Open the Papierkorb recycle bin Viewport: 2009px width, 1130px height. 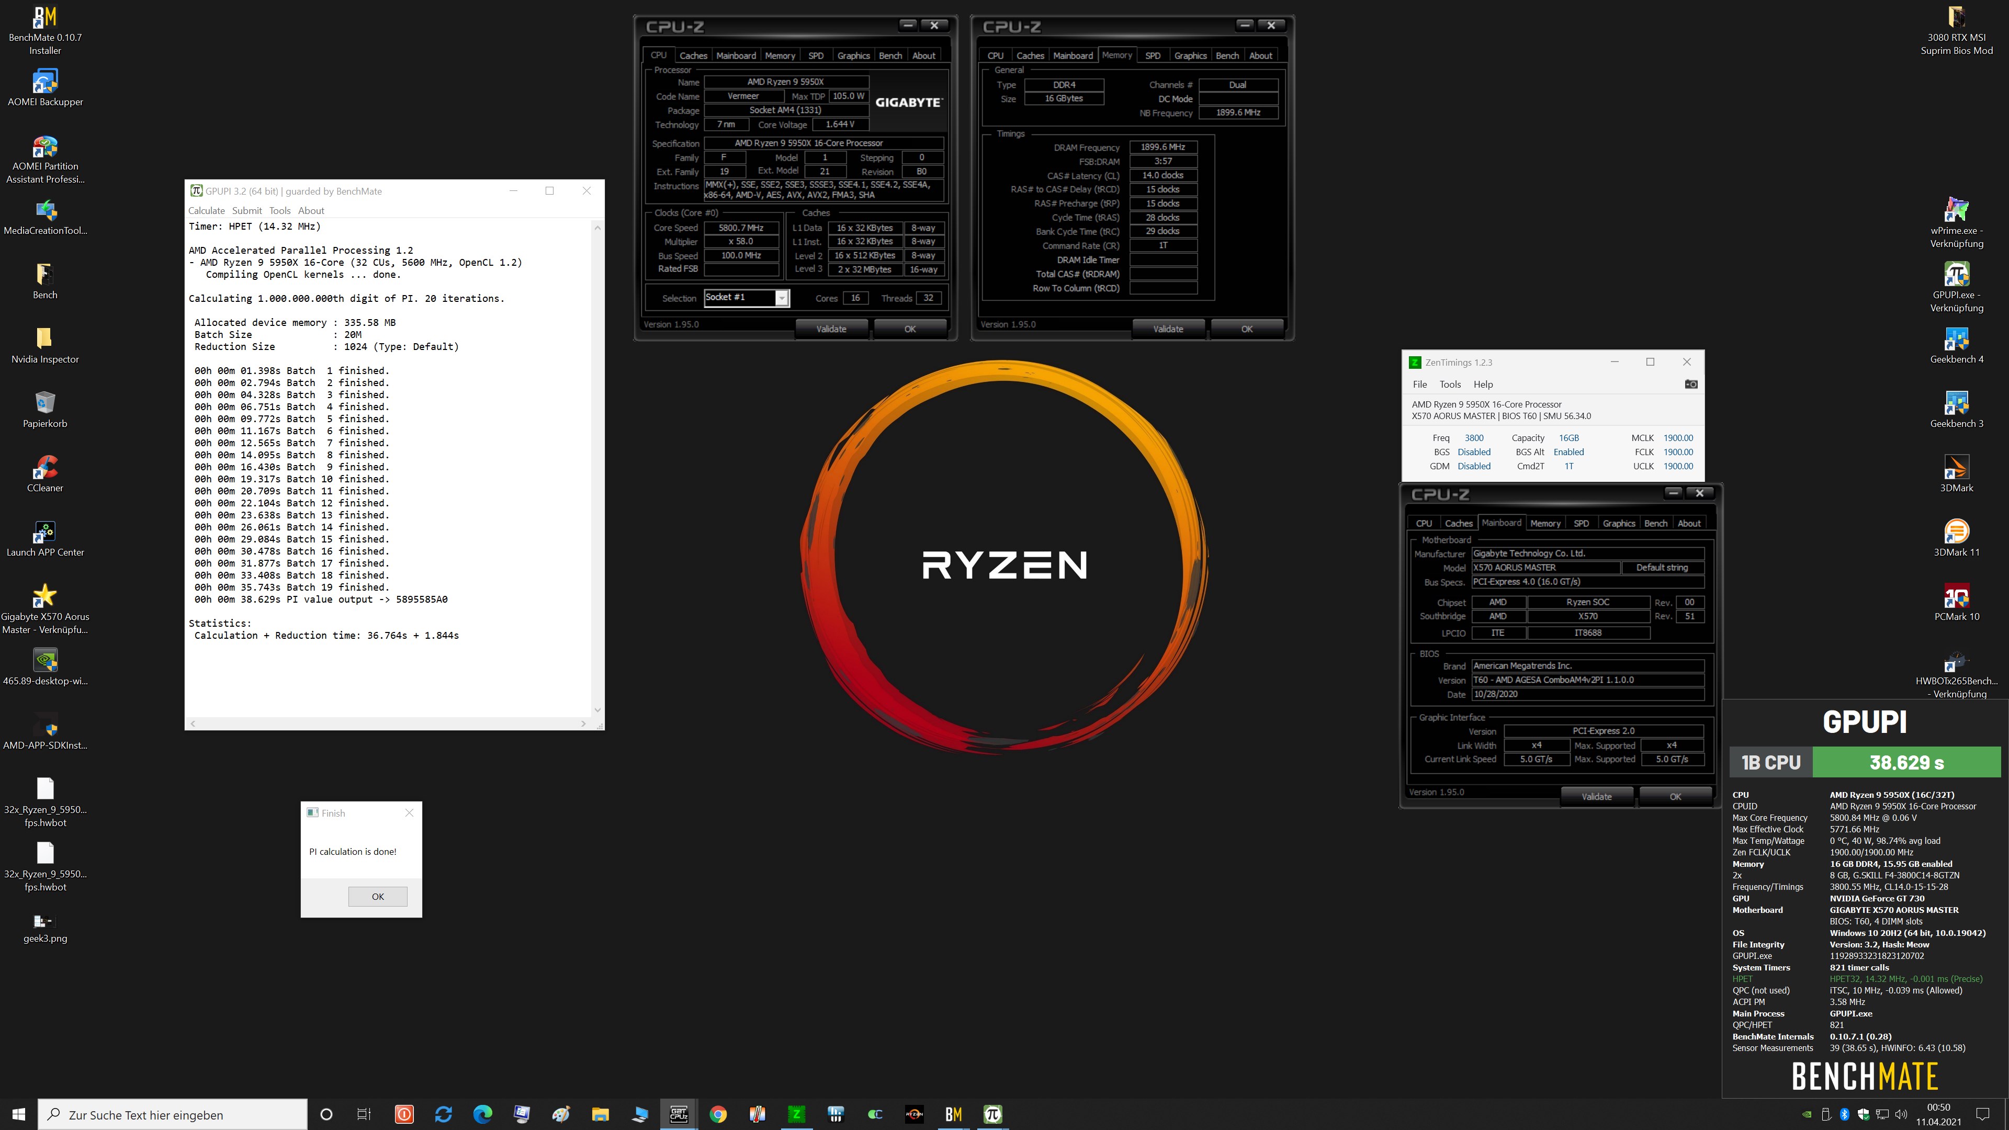pos(45,410)
